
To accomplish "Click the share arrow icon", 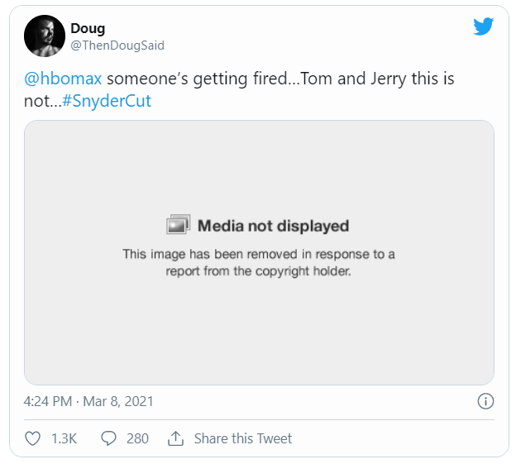I will [175, 438].
